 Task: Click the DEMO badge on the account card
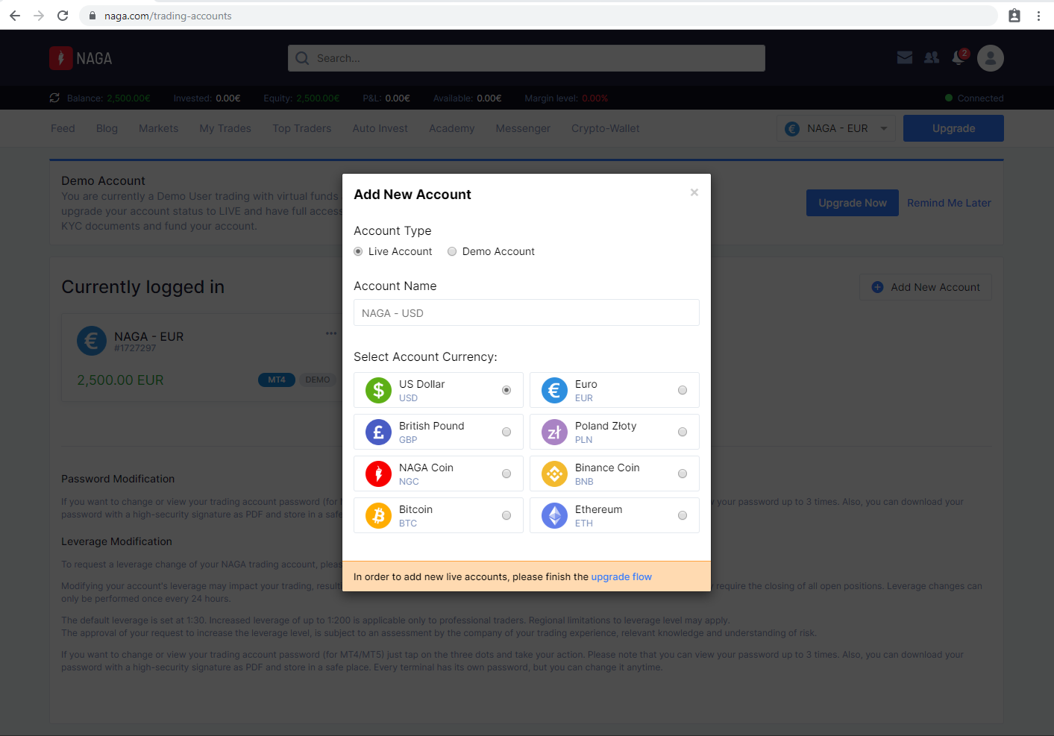pyautogui.click(x=318, y=380)
